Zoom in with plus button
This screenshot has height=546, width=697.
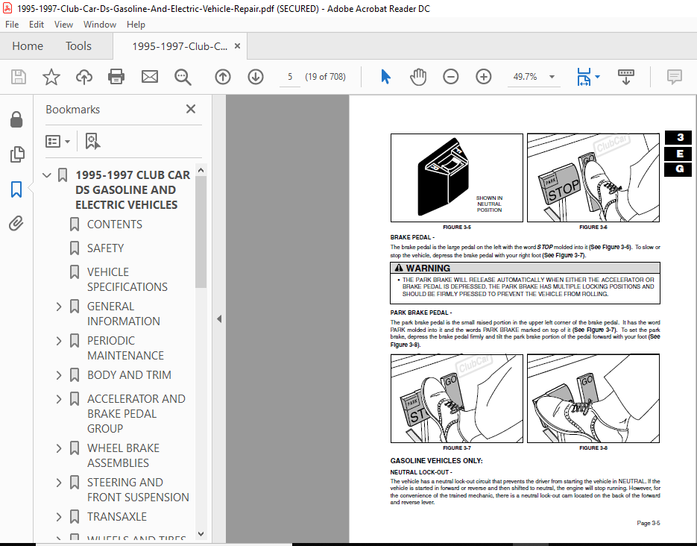click(x=484, y=77)
